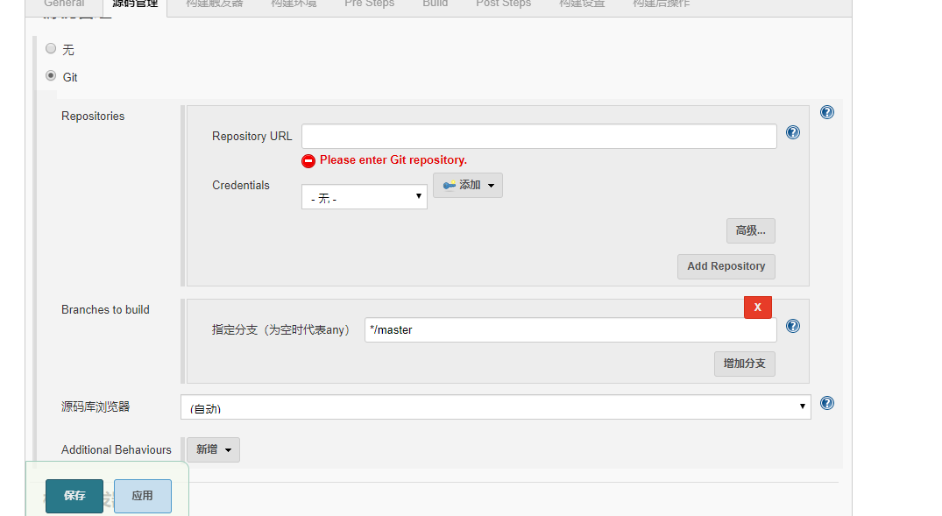Switch to the 源码管理 tab
The height and width of the screenshot is (516, 942).
[135, 4]
